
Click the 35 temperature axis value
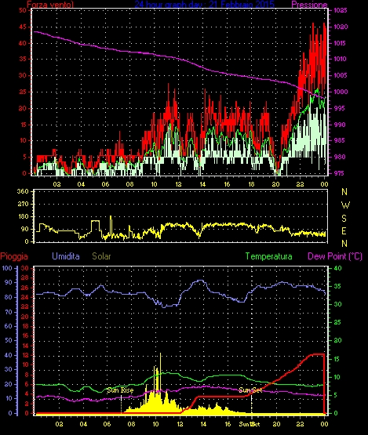(337, 286)
